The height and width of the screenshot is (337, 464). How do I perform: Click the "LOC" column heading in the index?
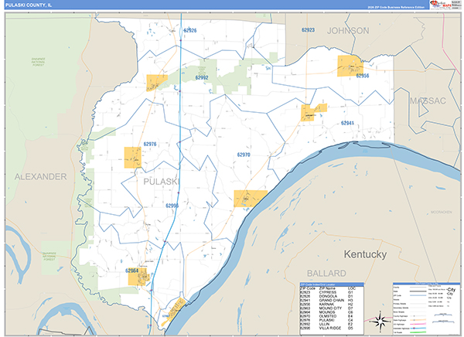click(x=352, y=288)
